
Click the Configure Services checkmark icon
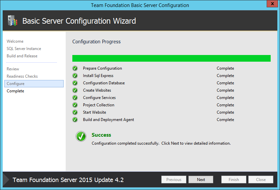75,98
